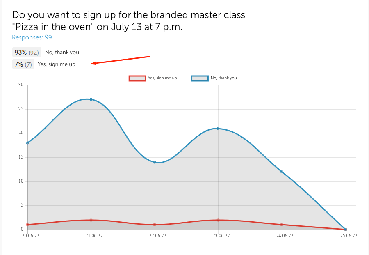Select the "Yes, sign me up" answer text
Image resolution: width=369 pixels, height=255 pixels.
tap(57, 64)
